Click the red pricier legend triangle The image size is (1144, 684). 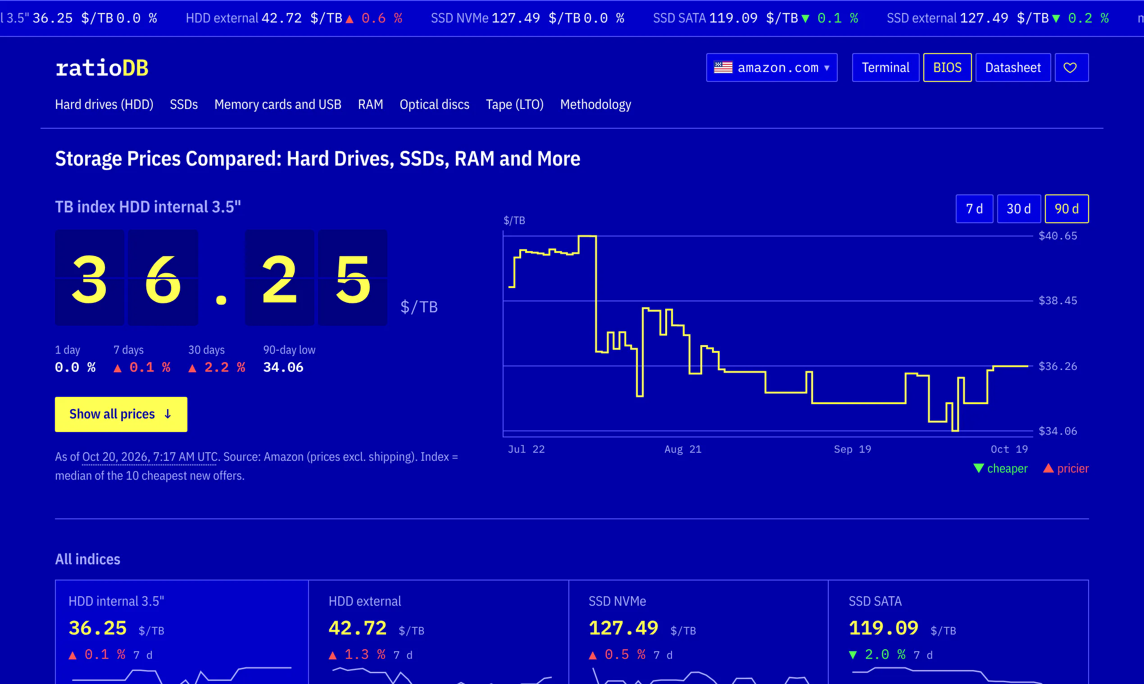coord(1048,468)
